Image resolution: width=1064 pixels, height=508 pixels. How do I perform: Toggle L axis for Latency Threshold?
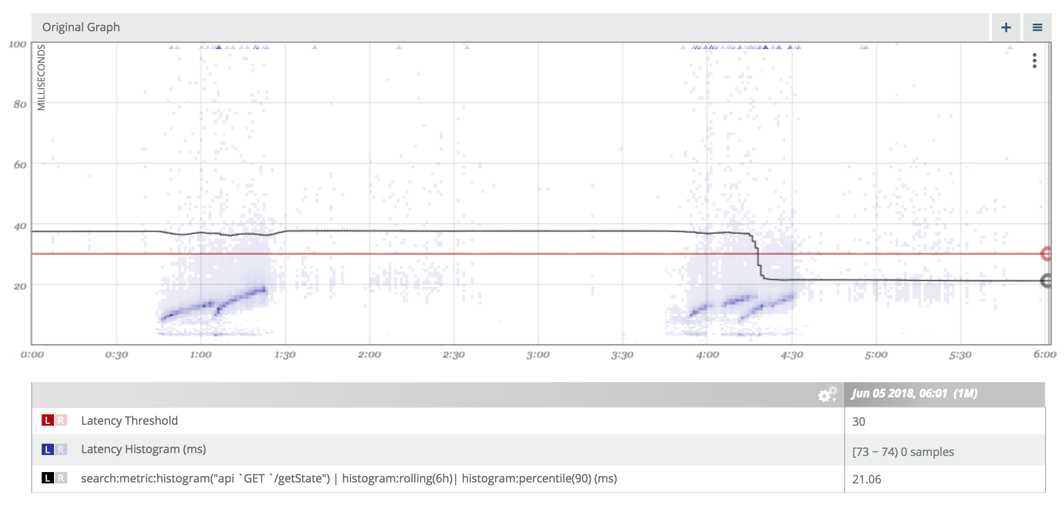pos(47,420)
